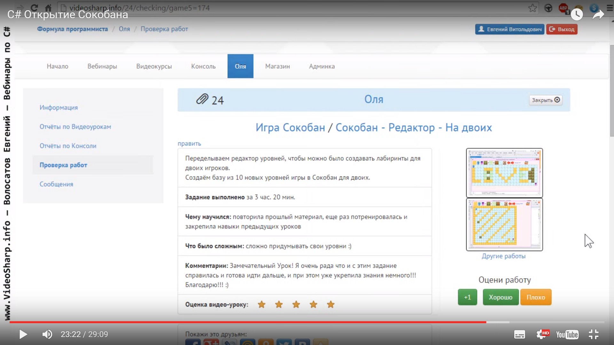Switch to the Начало tab
This screenshot has height=345, width=614.
[x=58, y=66]
